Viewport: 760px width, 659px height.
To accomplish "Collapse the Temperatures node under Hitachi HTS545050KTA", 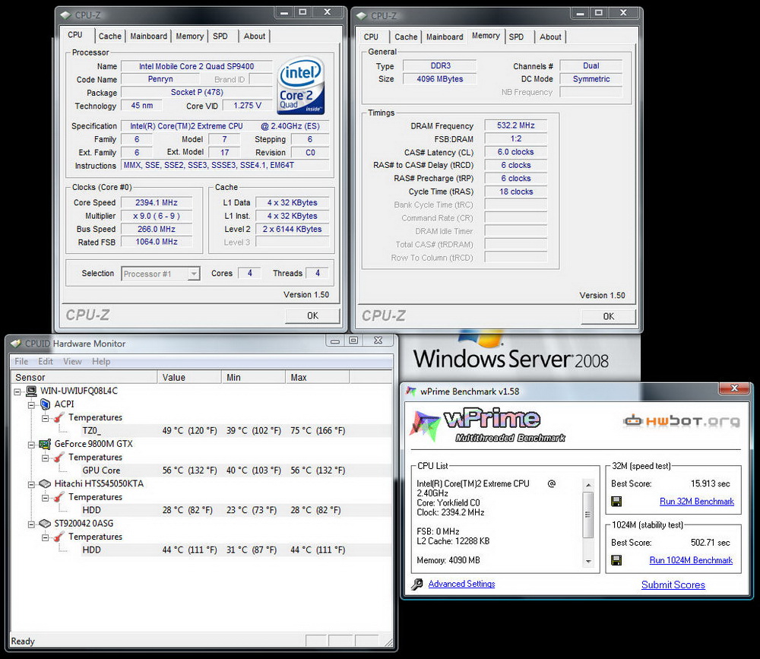I will coord(45,497).
